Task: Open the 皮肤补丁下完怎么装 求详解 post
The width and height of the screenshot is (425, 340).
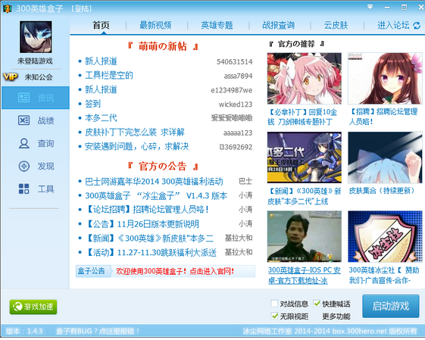Action: tap(135, 133)
